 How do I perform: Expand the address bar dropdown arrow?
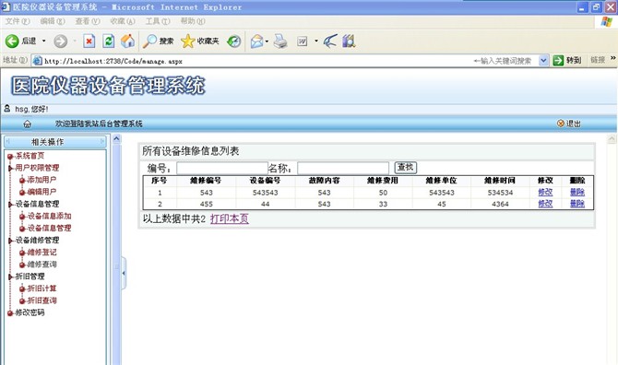click(x=543, y=61)
